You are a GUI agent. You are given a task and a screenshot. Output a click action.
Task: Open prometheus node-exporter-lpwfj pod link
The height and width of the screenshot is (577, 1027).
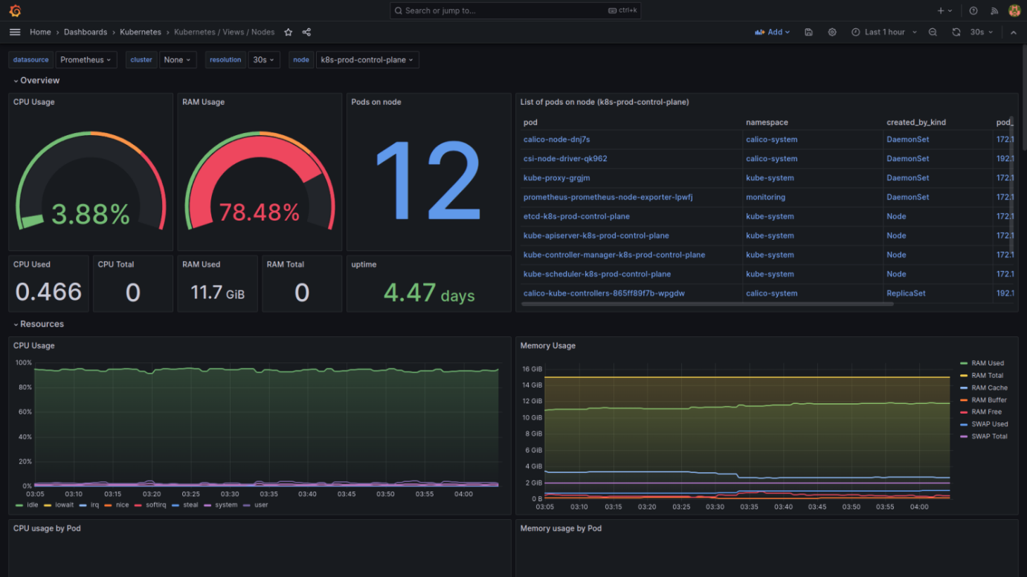tap(608, 197)
